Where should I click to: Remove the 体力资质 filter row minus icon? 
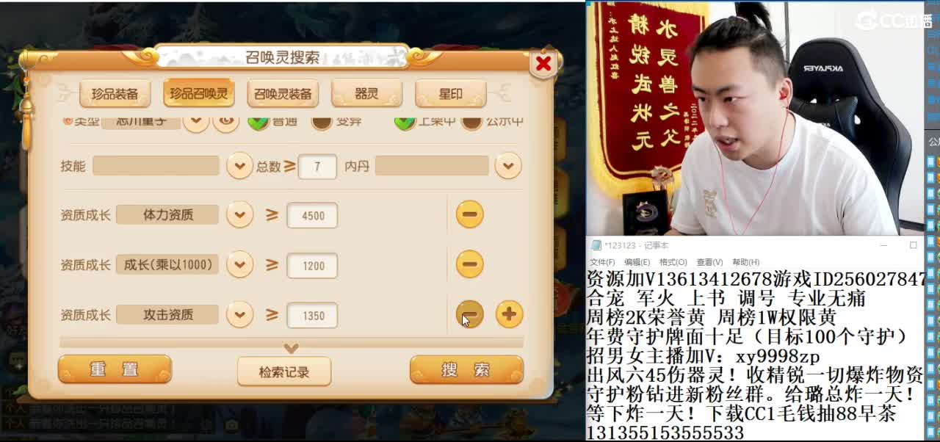470,214
